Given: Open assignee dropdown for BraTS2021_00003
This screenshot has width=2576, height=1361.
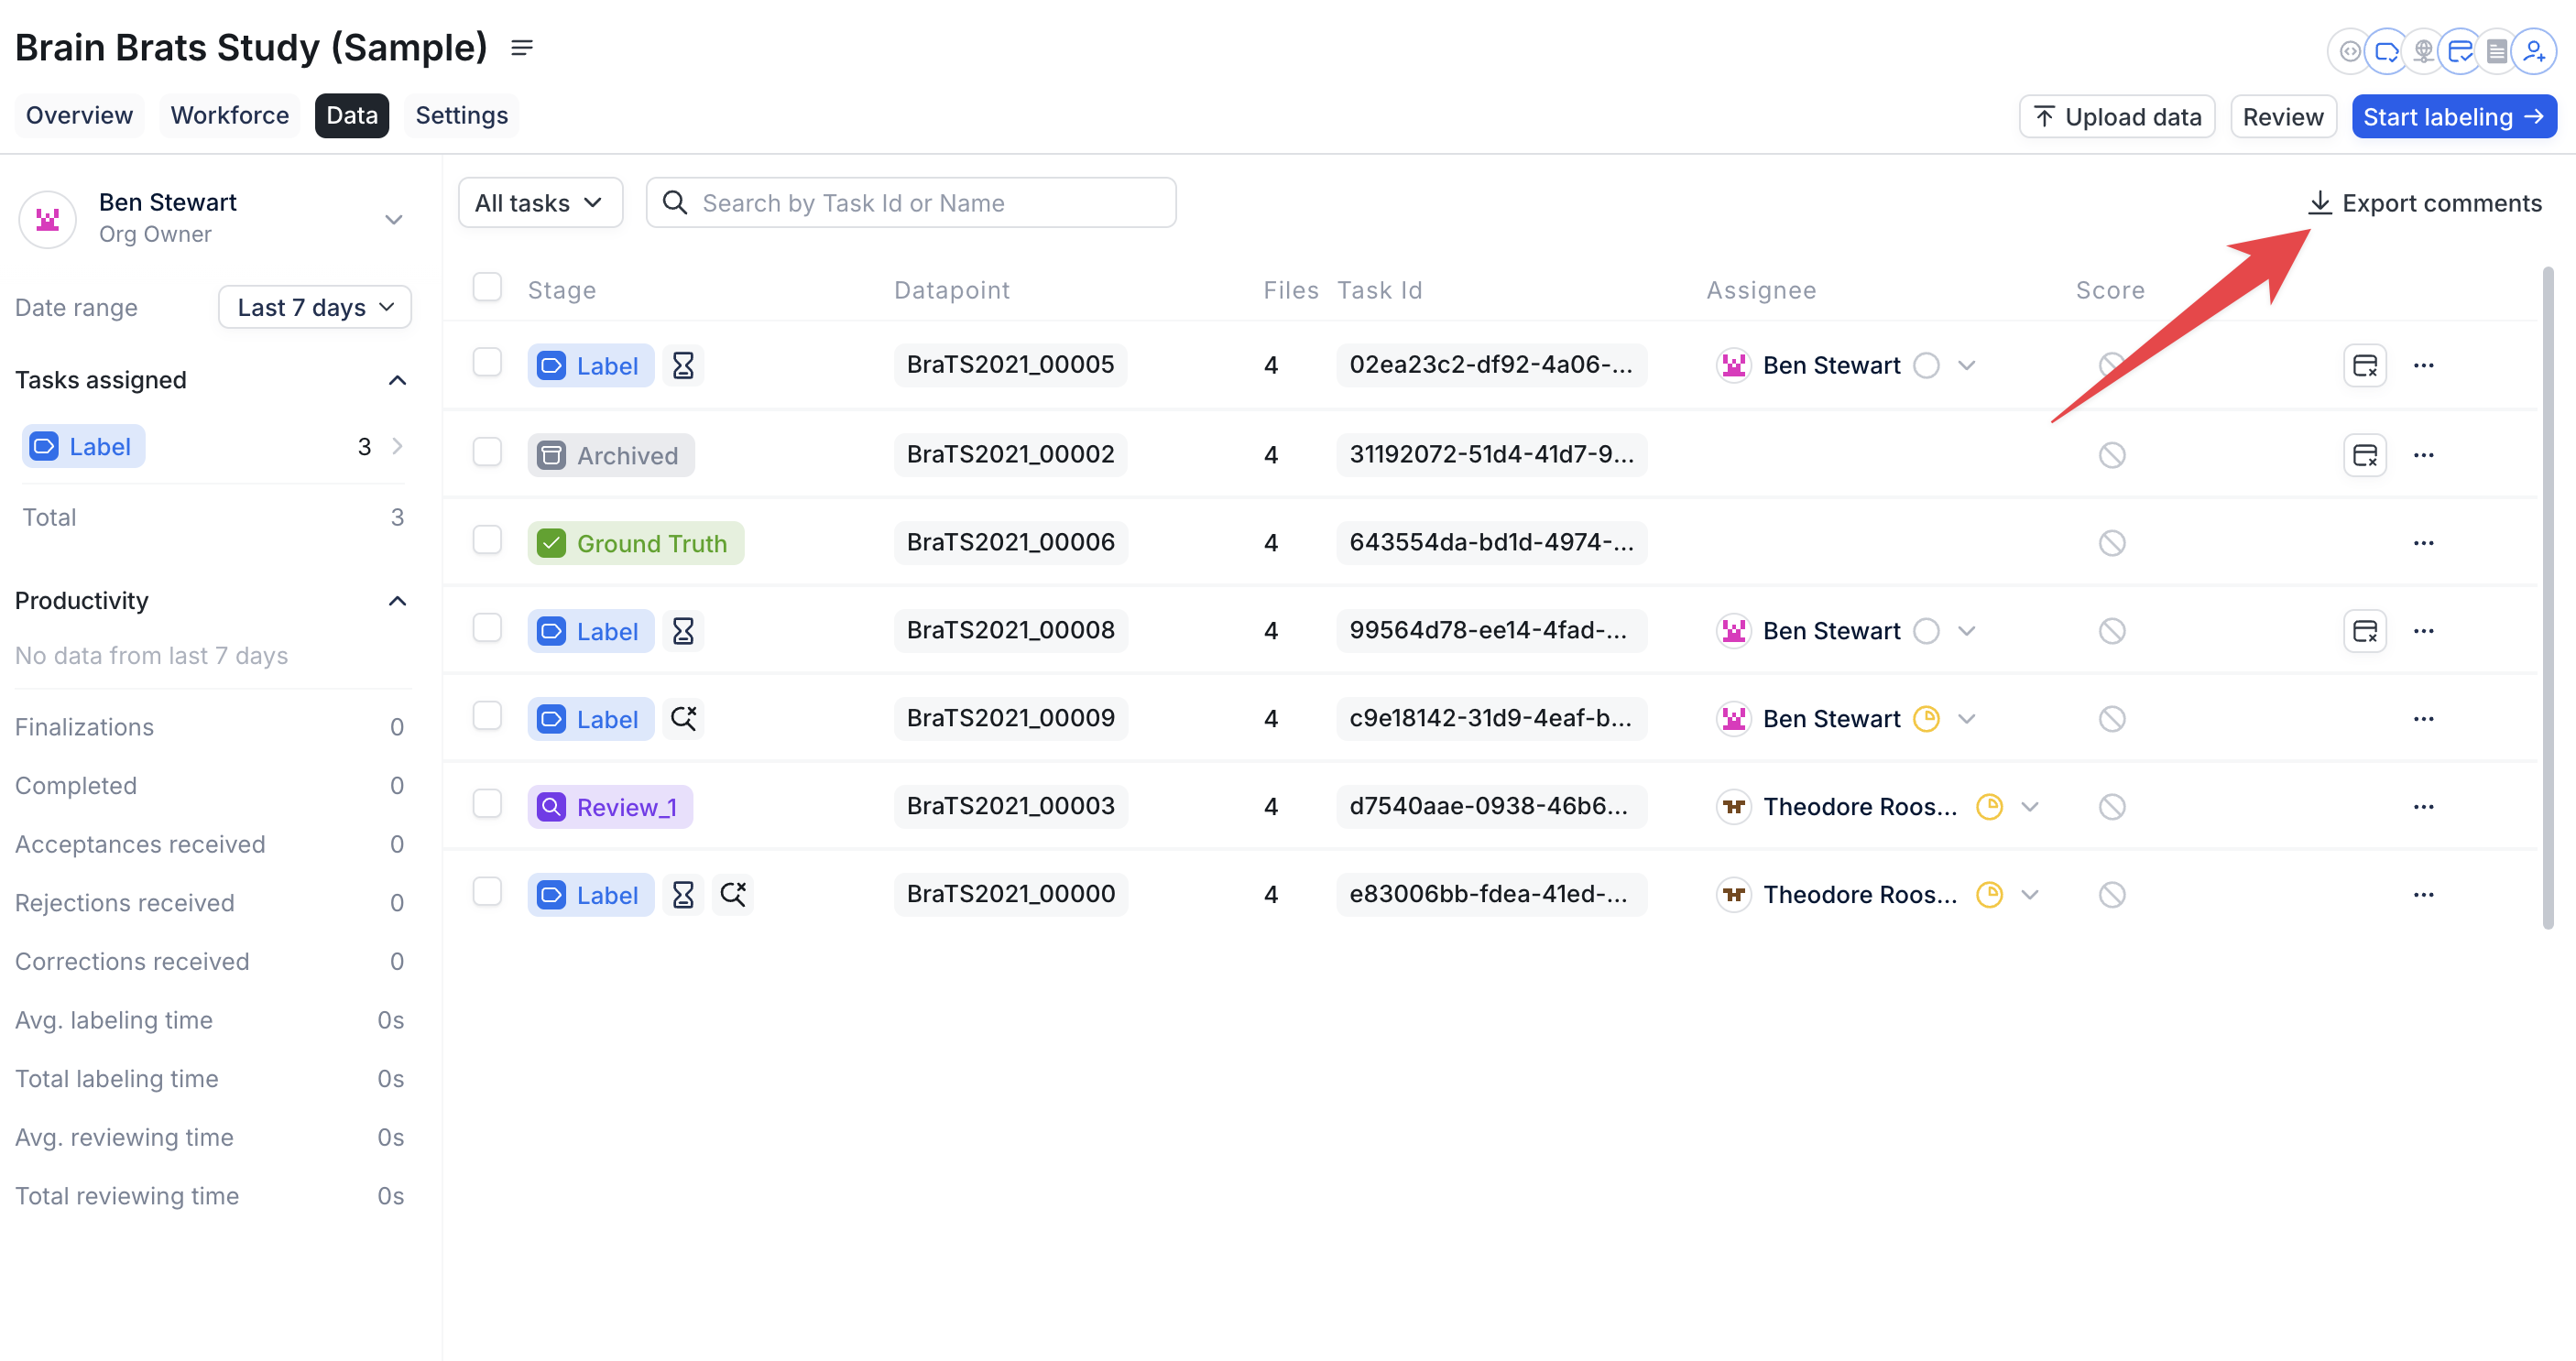Looking at the screenshot, I should [x=2029, y=807].
